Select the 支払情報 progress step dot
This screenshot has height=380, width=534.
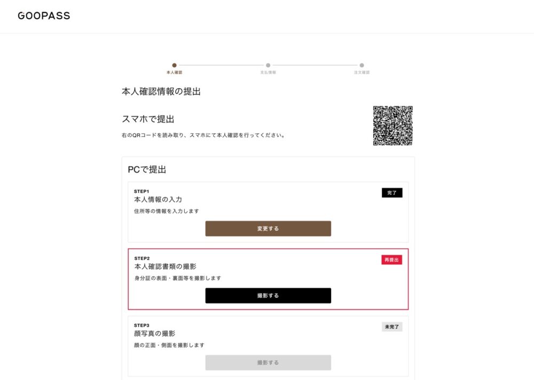coord(268,65)
